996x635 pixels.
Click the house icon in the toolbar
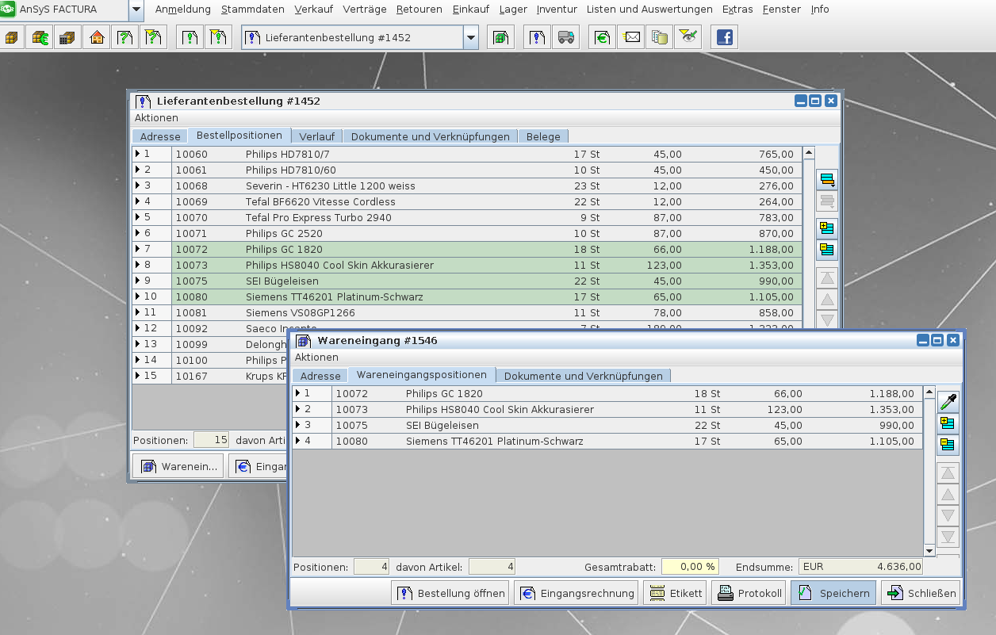97,37
